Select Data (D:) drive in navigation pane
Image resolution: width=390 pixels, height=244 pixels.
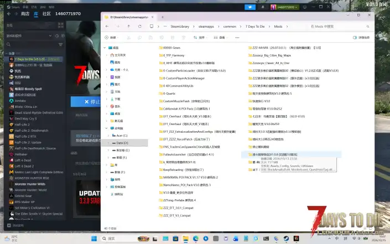125,143
